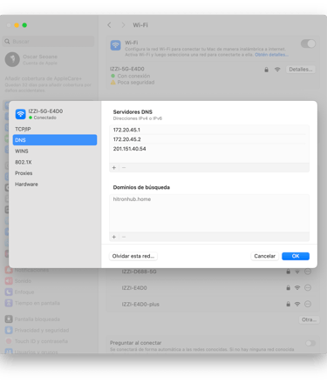This screenshot has height=383, width=327.
Task: Click the Otra... button
Action: (309, 319)
